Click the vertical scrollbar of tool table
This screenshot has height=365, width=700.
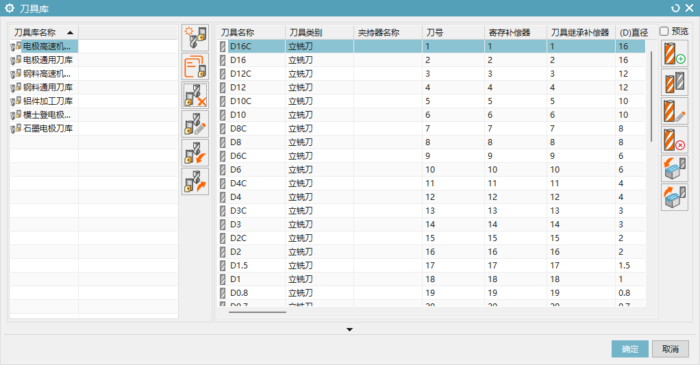(651, 97)
